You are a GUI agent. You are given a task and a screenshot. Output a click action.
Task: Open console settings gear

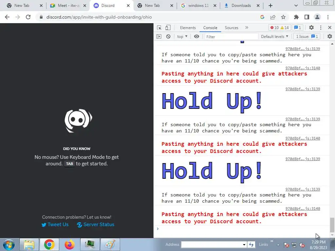pos(330,37)
